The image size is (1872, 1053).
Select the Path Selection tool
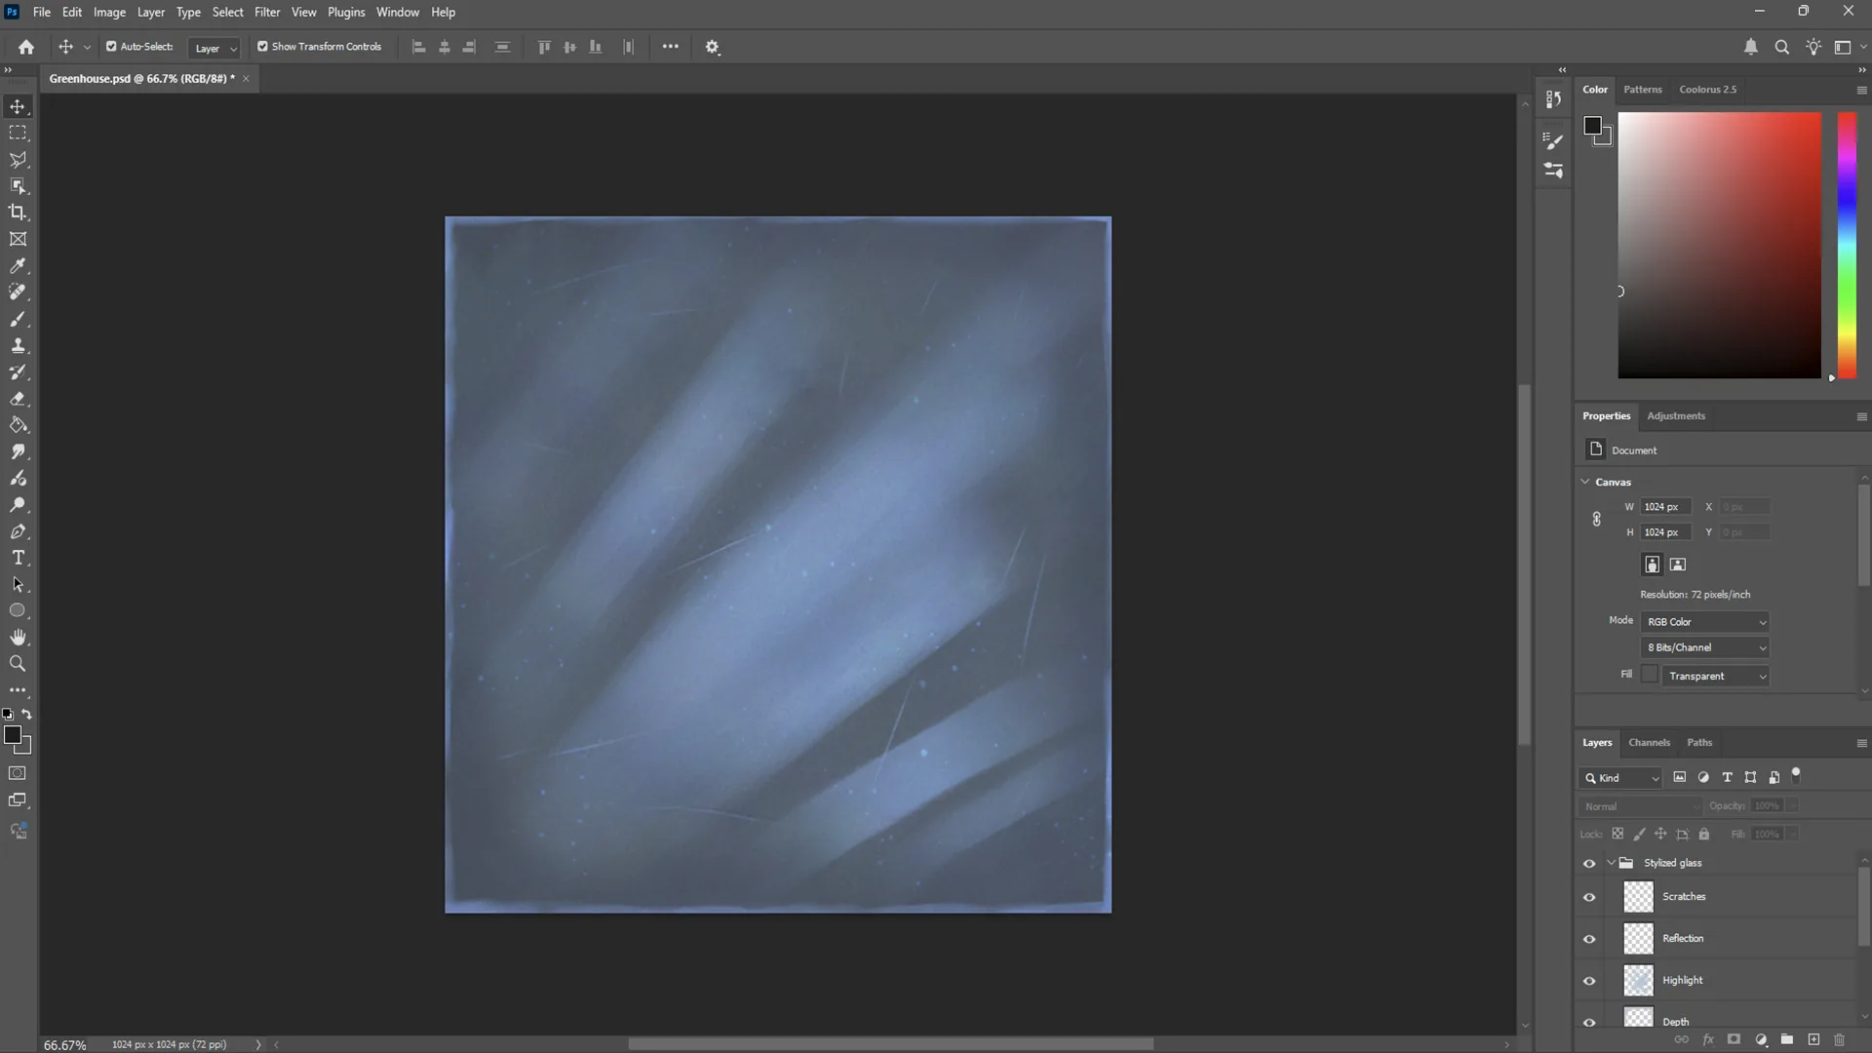click(18, 584)
